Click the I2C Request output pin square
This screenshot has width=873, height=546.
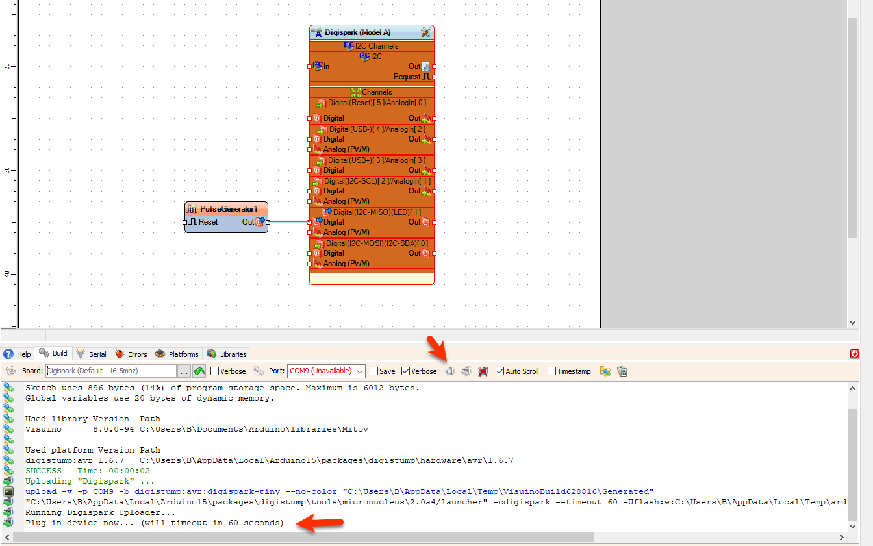(434, 77)
